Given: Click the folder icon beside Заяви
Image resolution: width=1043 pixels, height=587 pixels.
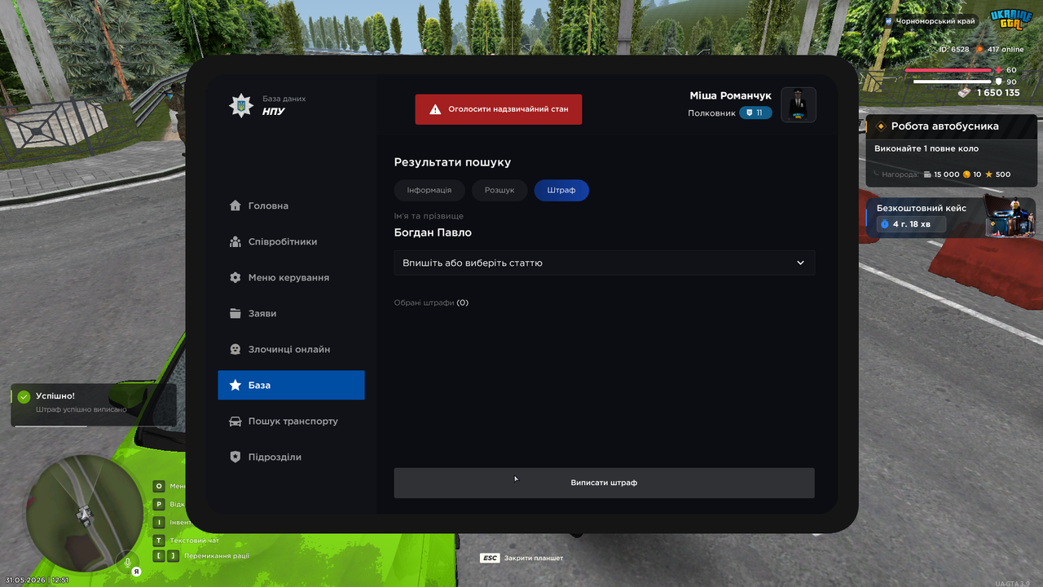Looking at the screenshot, I should [x=235, y=313].
